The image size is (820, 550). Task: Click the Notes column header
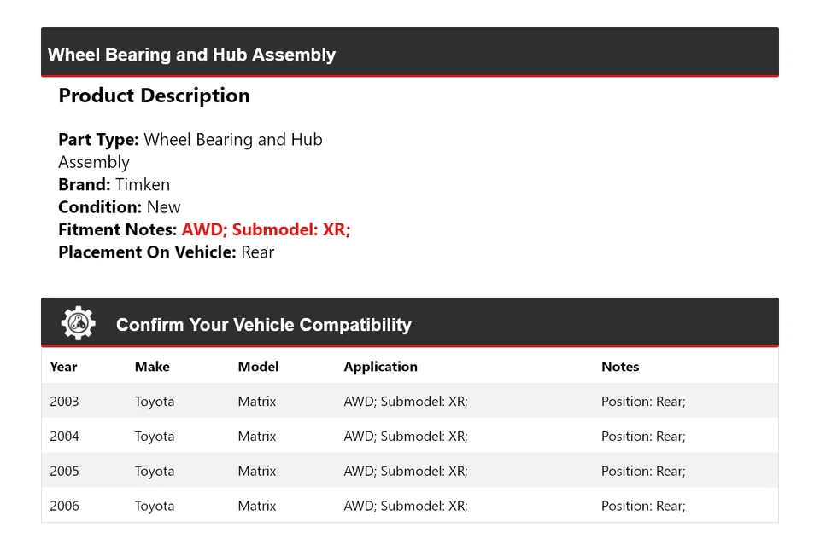coord(620,367)
